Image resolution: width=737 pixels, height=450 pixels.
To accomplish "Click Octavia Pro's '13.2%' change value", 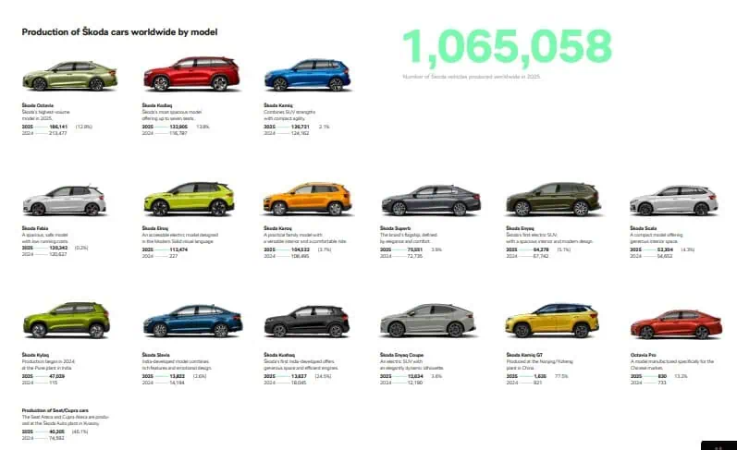I will [681, 376].
